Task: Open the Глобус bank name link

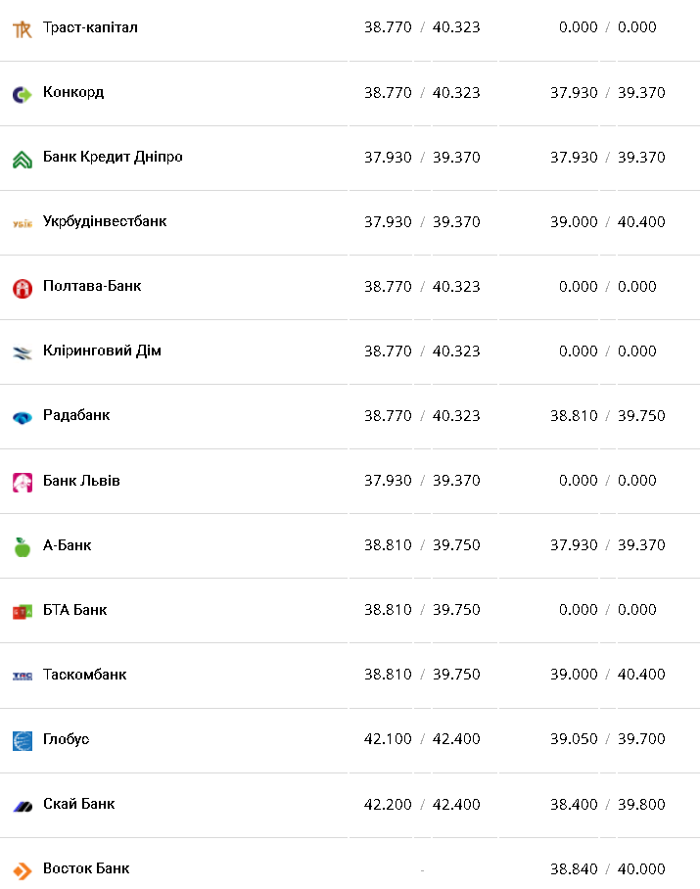Action: point(66,738)
